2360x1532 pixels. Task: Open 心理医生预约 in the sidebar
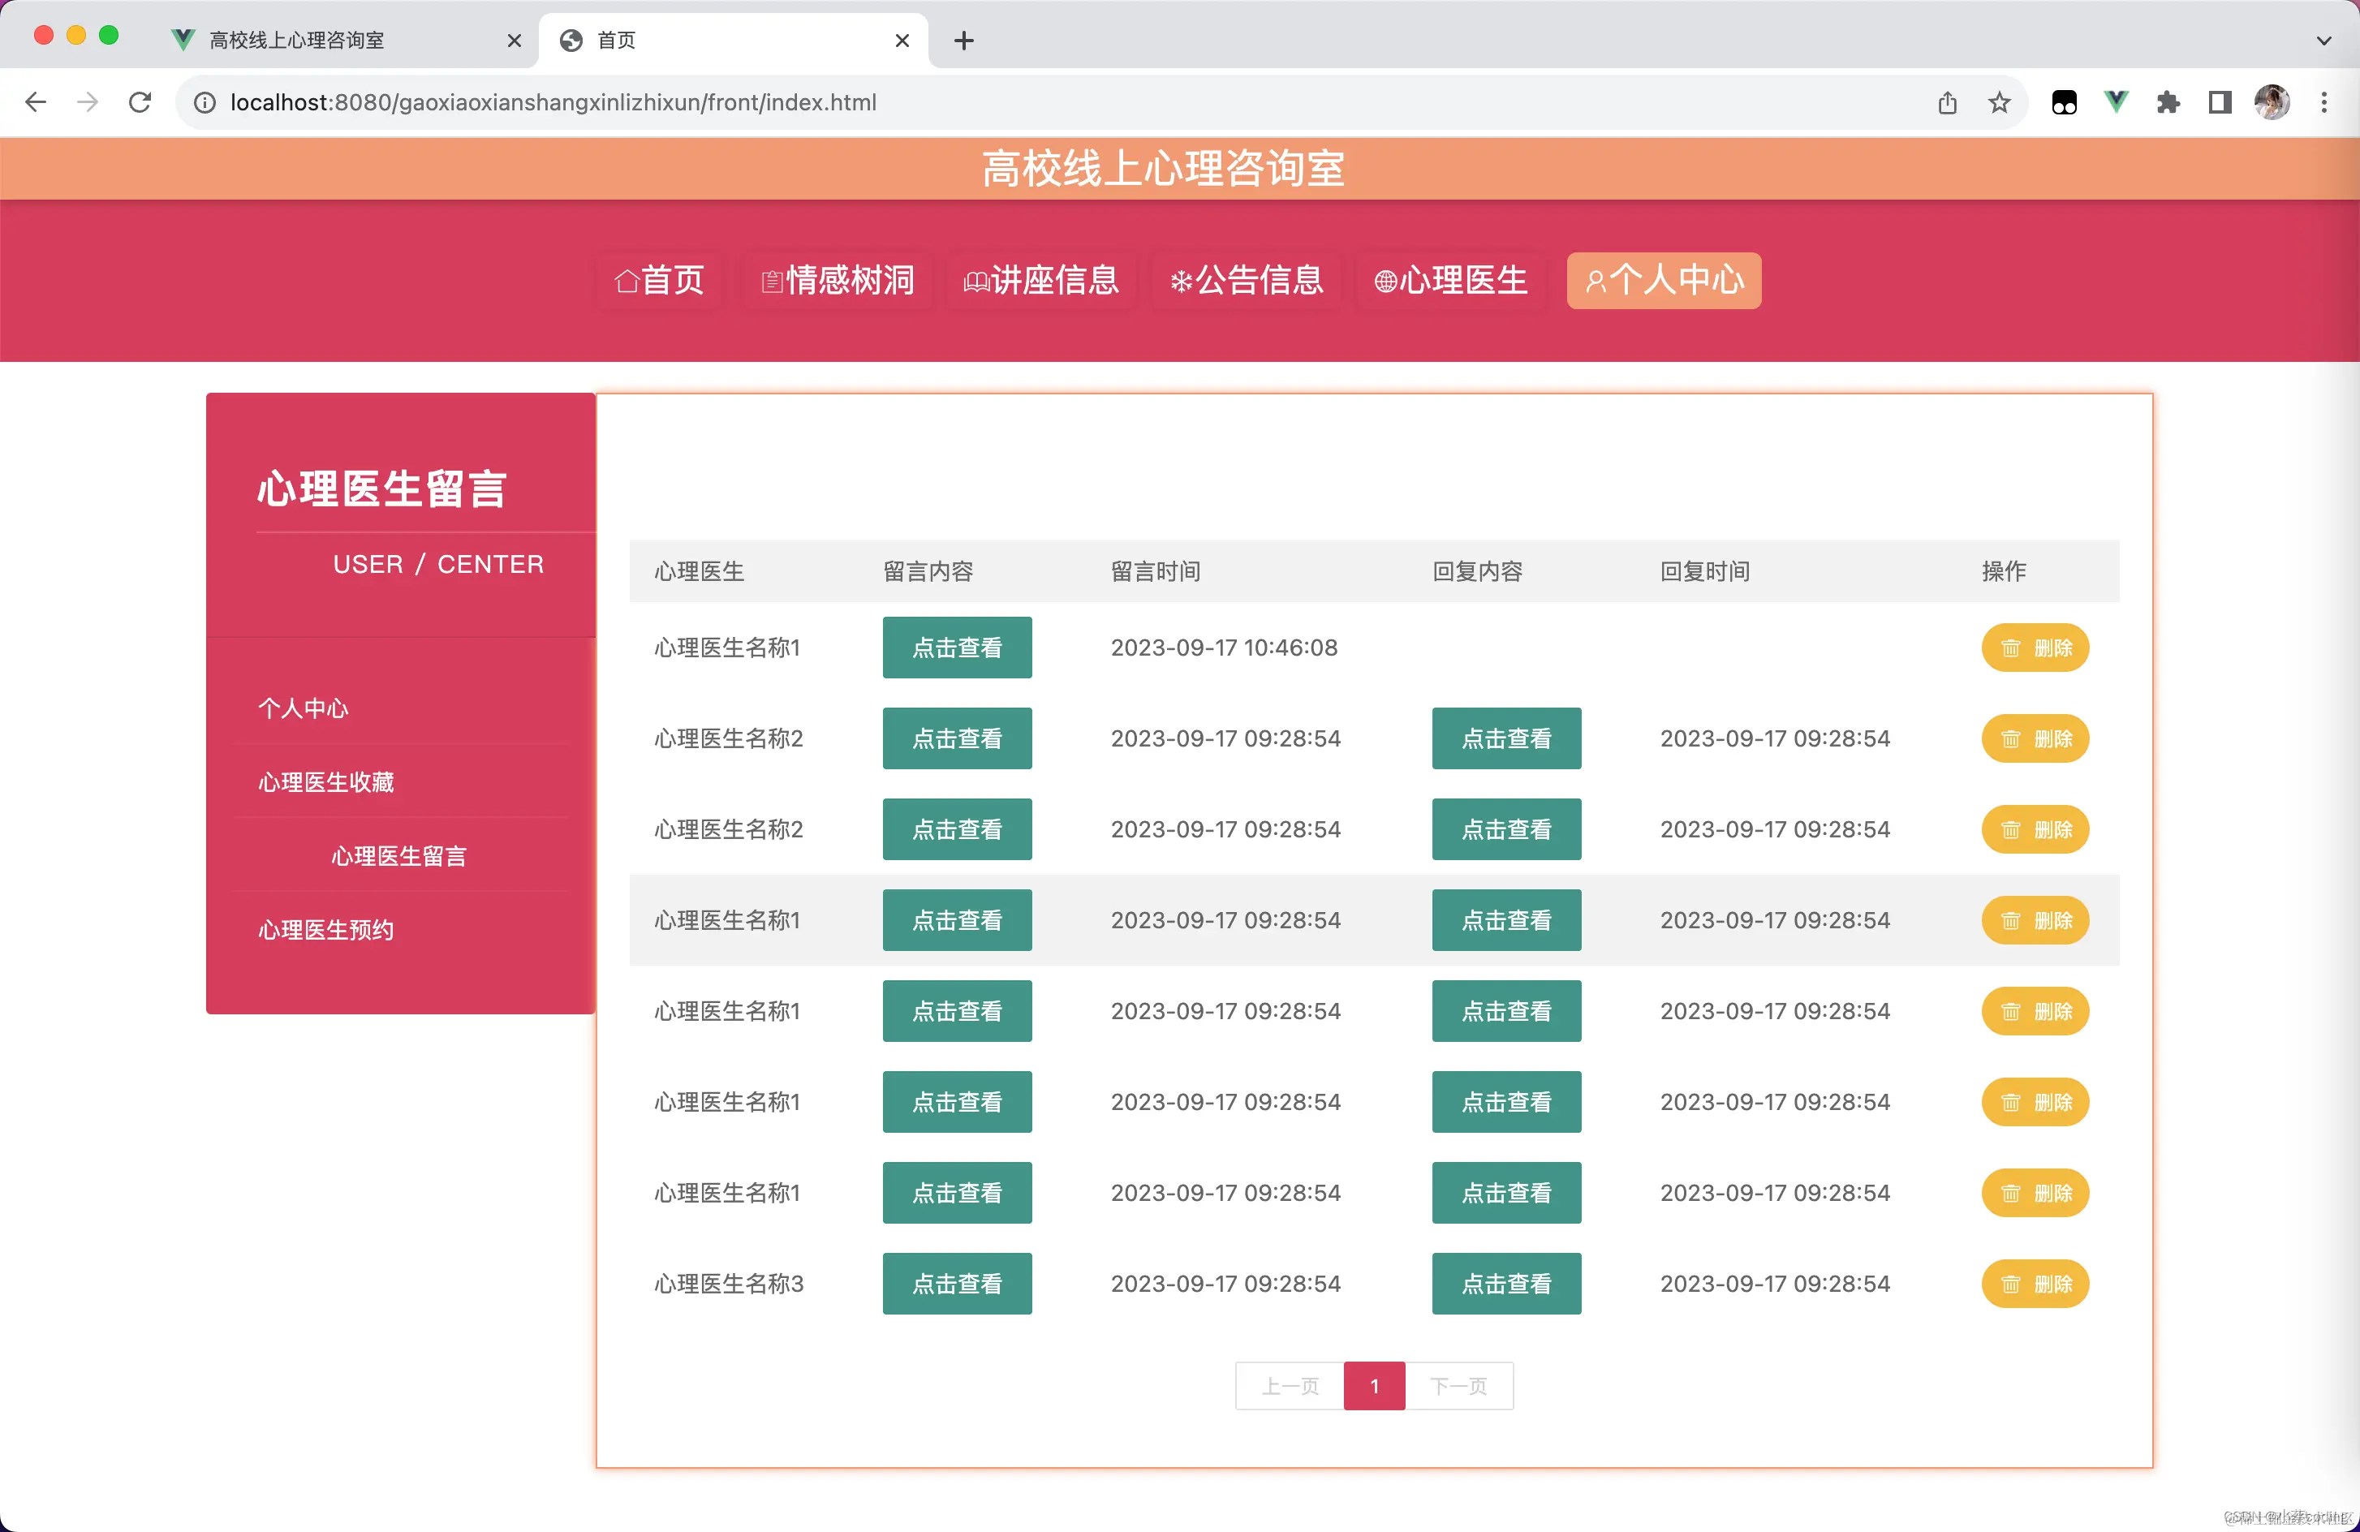tap(325, 930)
